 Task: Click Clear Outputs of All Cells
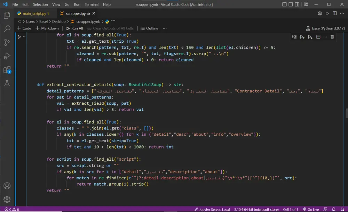click(111, 28)
